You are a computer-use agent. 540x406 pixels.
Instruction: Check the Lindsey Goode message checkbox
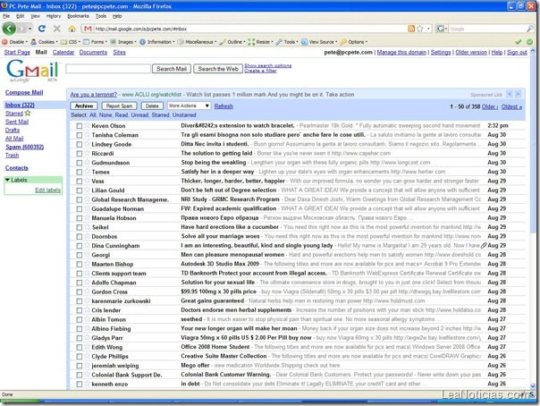[80, 144]
